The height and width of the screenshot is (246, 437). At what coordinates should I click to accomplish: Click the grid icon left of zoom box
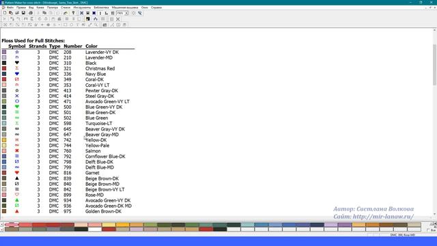pyautogui.click(x=113, y=13)
